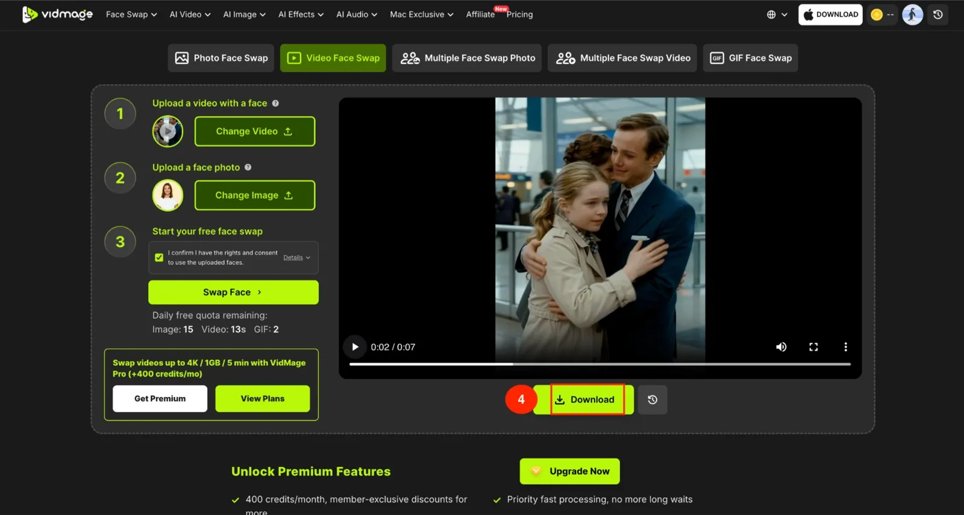Open the video more options menu
Screen dimensions: 964x515
point(845,347)
